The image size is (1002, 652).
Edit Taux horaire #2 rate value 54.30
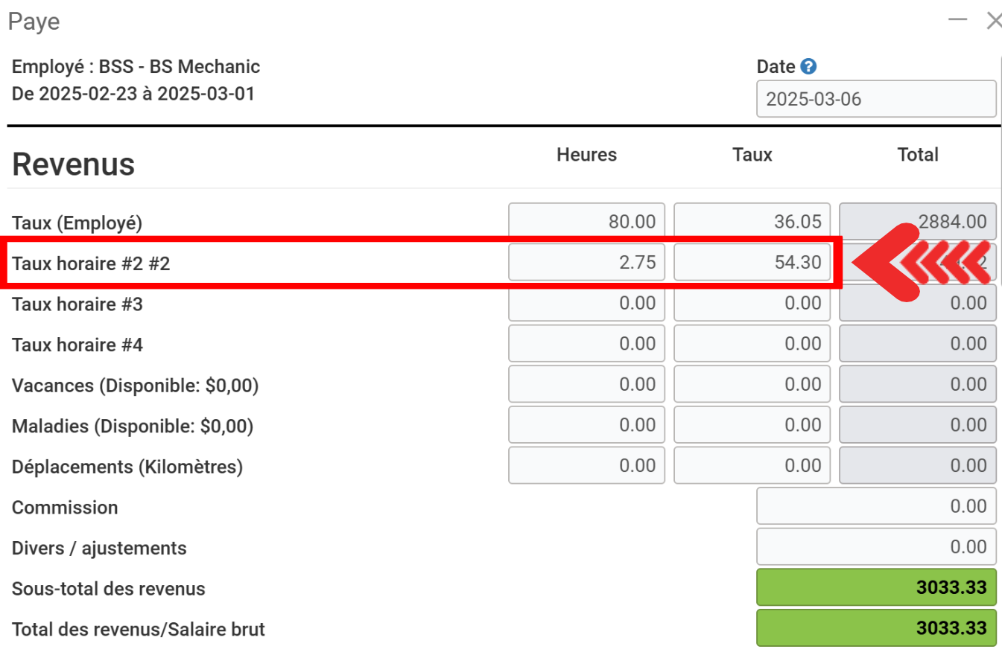pos(752,263)
